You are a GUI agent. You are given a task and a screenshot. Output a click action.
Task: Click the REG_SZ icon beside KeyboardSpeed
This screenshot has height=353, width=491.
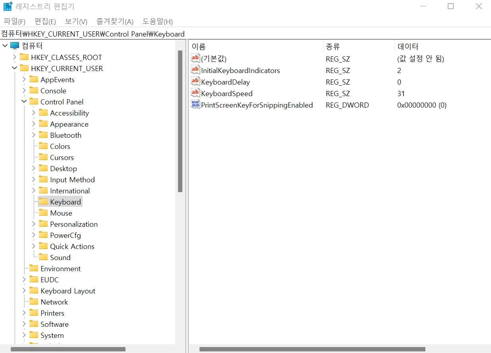195,93
